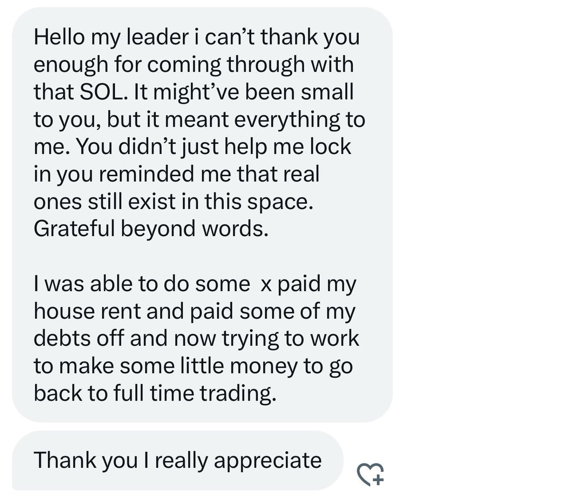The height and width of the screenshot is (494, 570).
Task: Click the line 'ones still exist in this space.'
Action: click(x=174, y=202)
